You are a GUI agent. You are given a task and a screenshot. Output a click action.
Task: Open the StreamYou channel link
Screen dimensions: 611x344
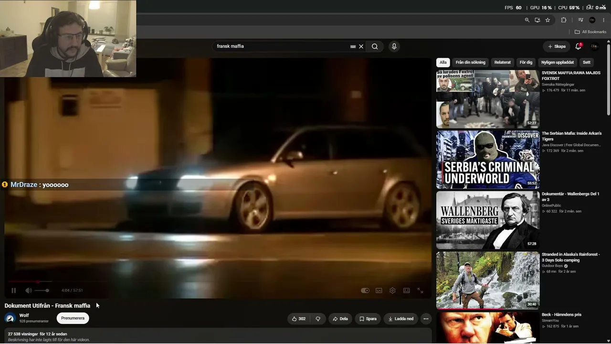point(550,321)
